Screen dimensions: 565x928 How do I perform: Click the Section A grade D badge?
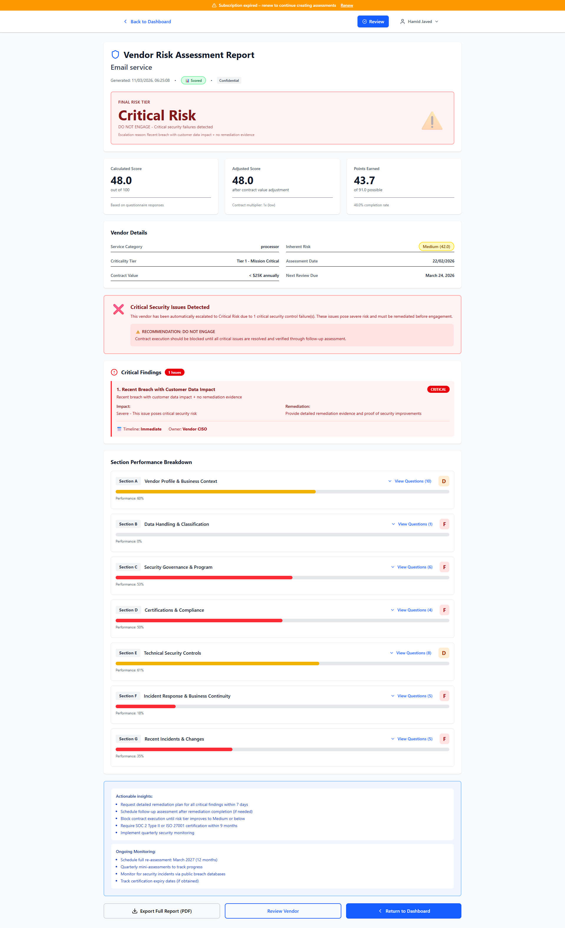[443, 481]
